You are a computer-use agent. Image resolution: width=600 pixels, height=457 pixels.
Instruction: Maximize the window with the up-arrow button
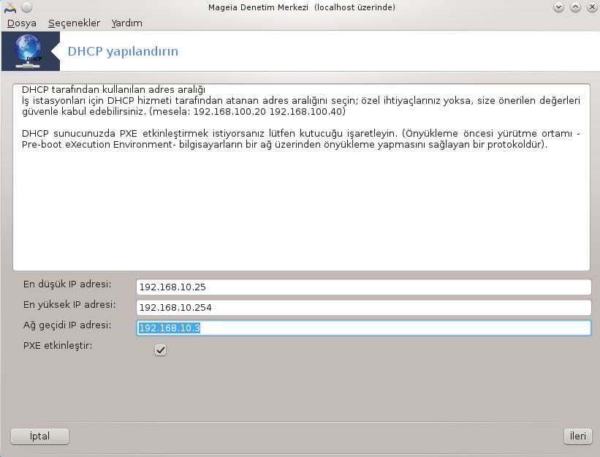(575, 7)
